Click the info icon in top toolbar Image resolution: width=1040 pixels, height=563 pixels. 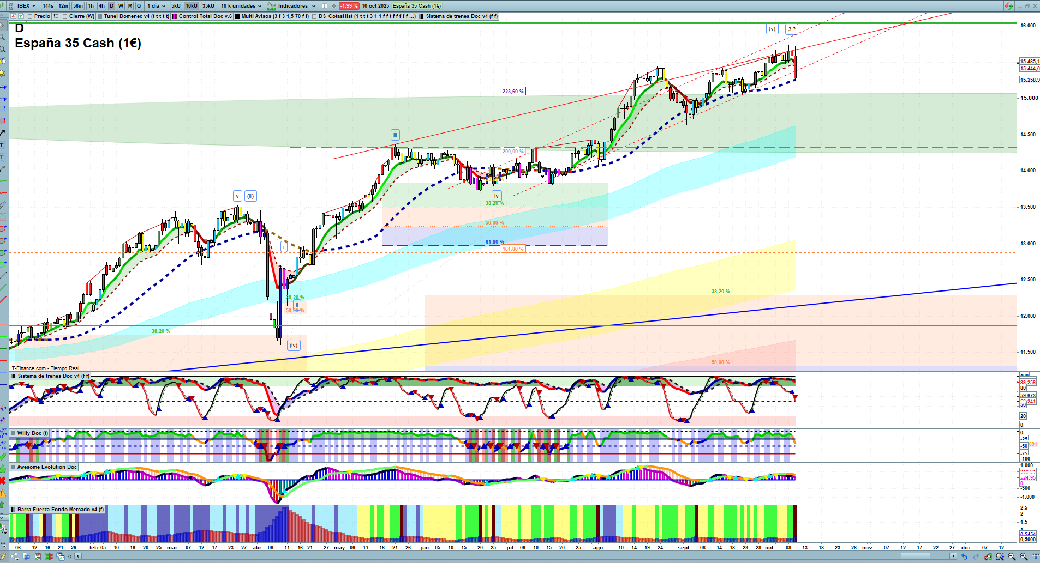tap(325, 6)
